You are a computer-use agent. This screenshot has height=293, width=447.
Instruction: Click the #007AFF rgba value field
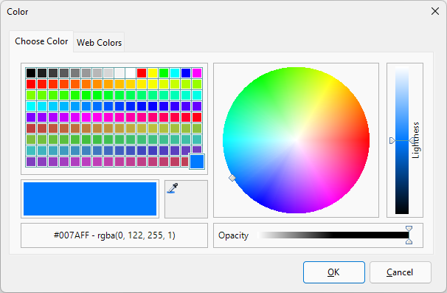click(114, 235)
